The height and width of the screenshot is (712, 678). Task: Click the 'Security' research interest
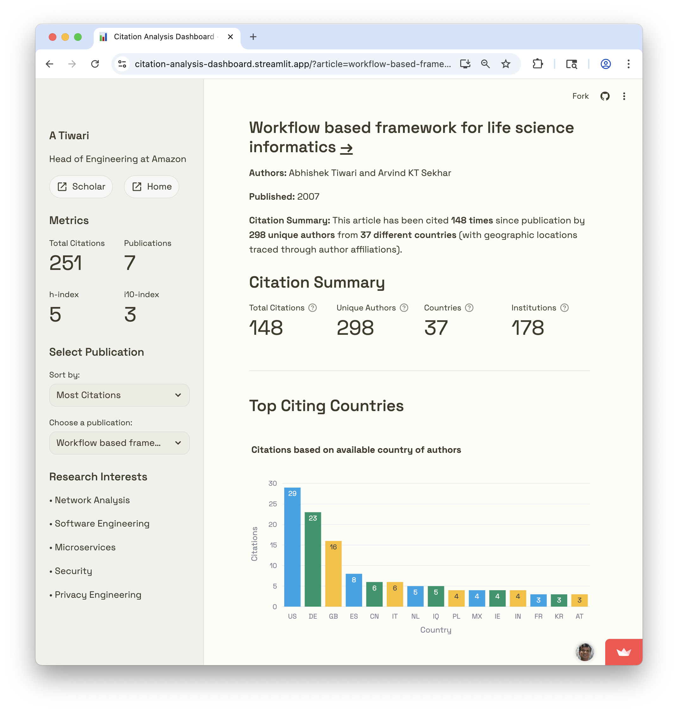point(73,571)
